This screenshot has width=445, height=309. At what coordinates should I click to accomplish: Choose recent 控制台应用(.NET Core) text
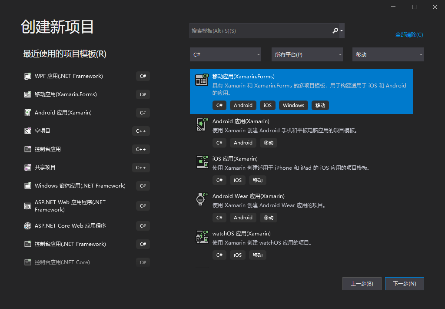pyautogui.click(x=62, y=262)
